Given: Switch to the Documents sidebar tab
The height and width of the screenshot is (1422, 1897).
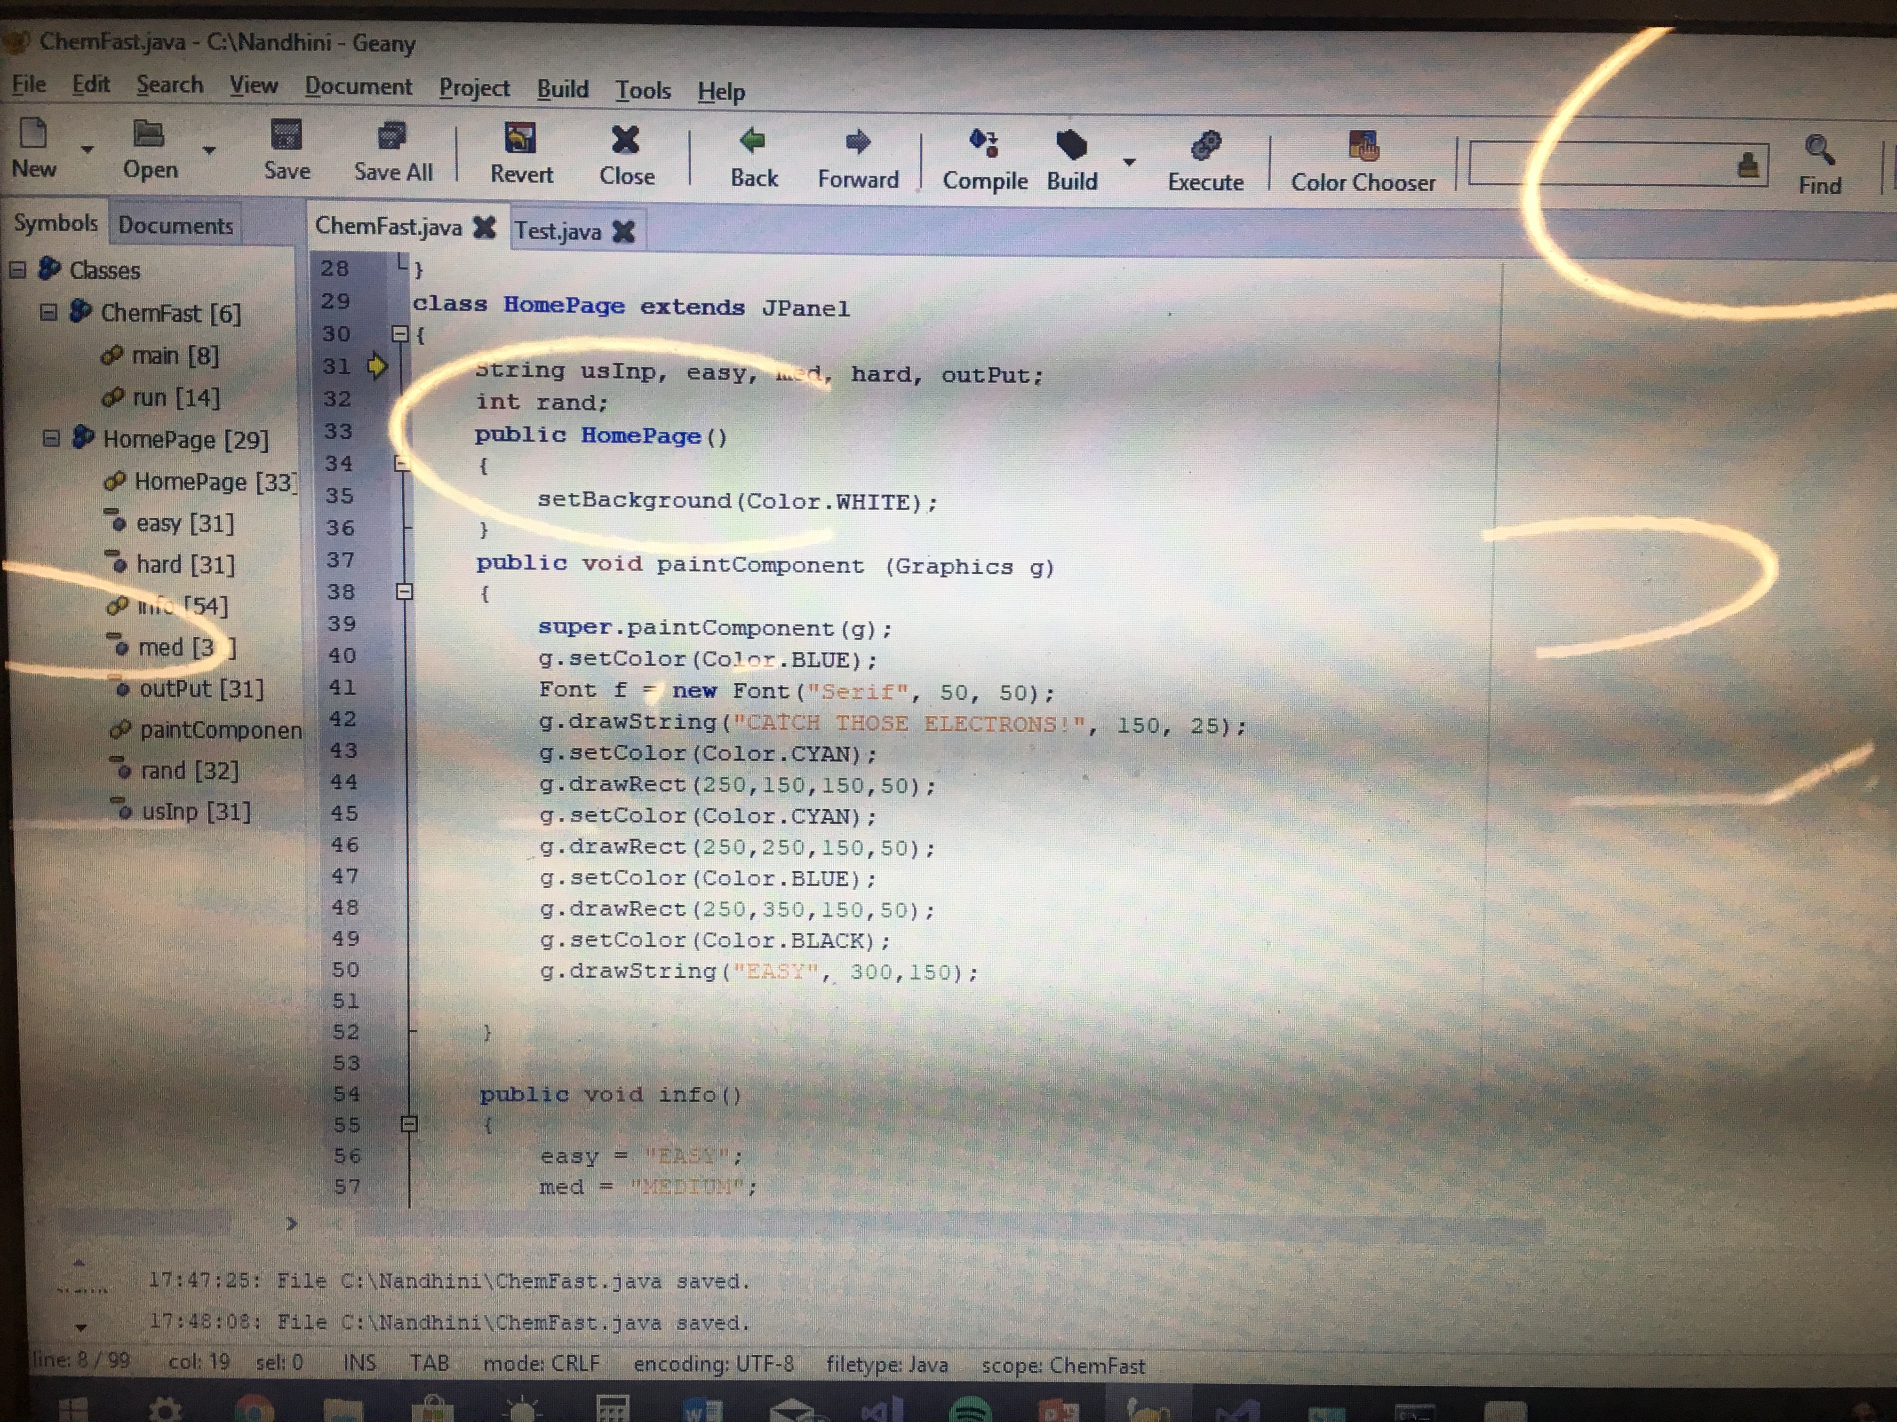Looking at the screenshot, I should [x=176, y=225].
